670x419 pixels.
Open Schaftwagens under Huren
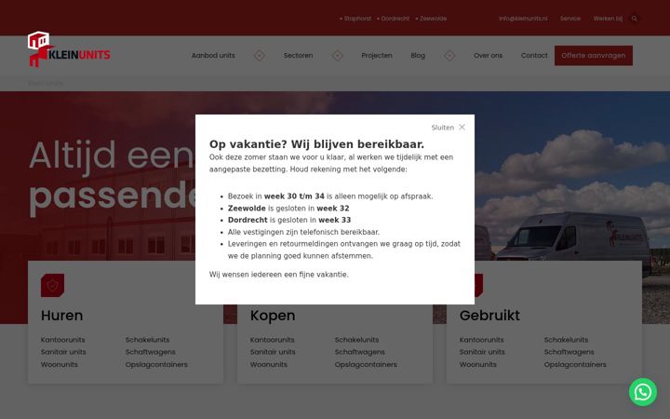point(151,352)
